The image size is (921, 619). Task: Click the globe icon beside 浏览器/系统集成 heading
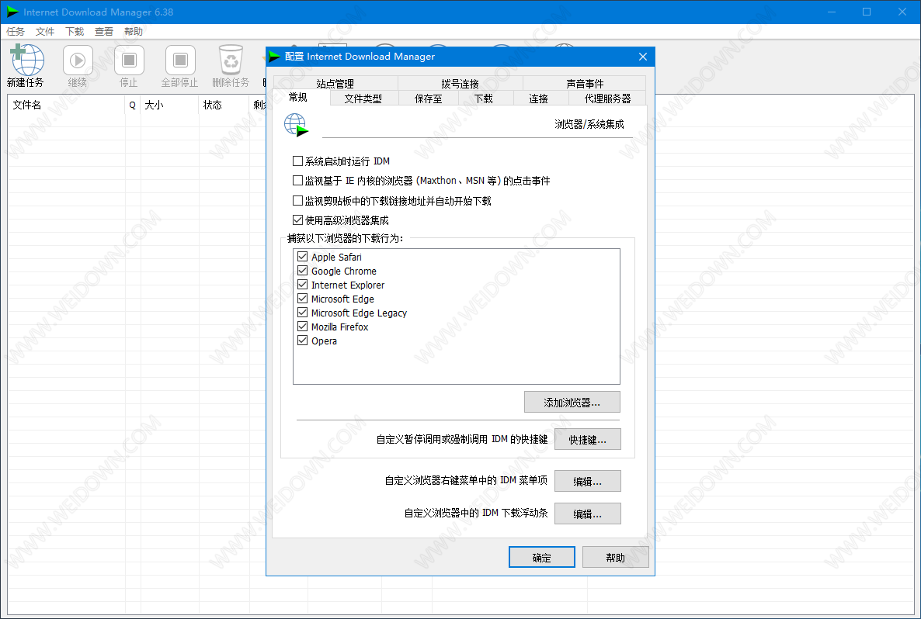coord(296,125)
